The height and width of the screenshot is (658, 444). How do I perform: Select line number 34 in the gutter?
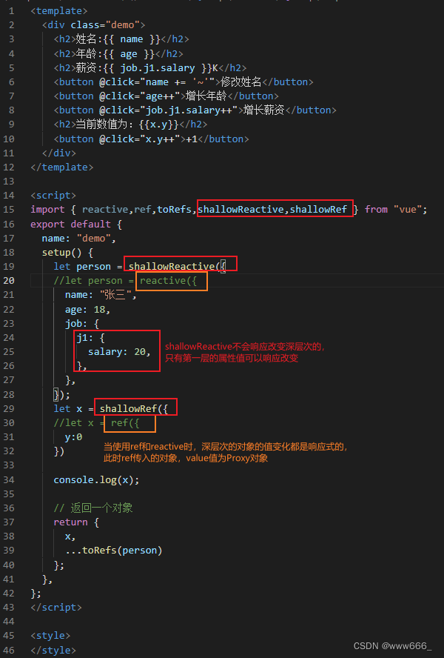pyautogui.click(x=9, y=480)
